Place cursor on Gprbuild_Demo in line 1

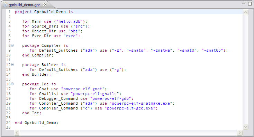[50, 12]
